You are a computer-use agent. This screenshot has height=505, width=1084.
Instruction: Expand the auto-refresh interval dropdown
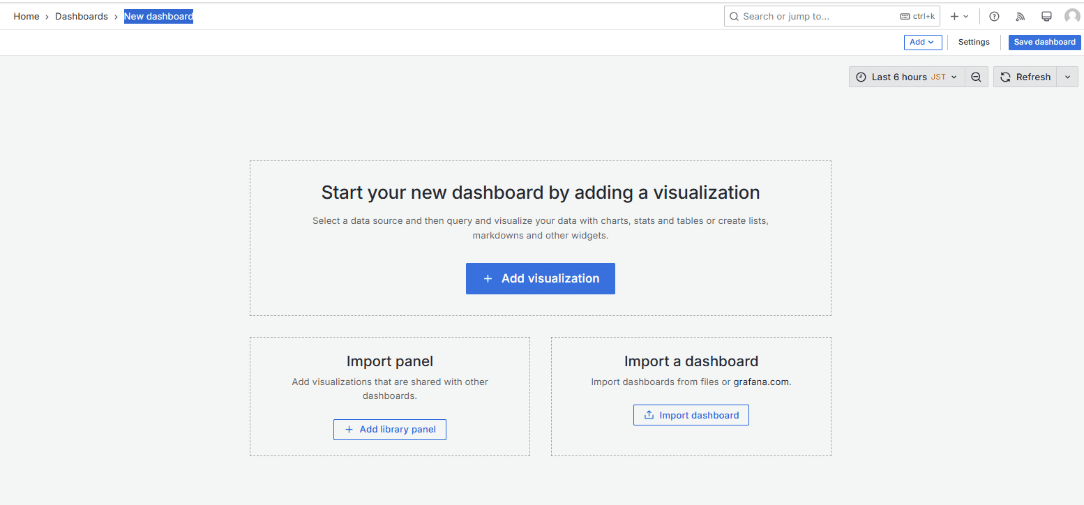click(1067, 77)
